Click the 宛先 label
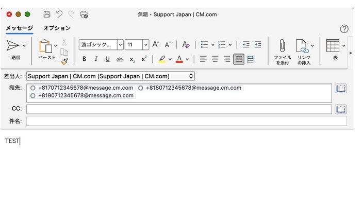This screenshot has width=363, height=202. coord(15,88)
